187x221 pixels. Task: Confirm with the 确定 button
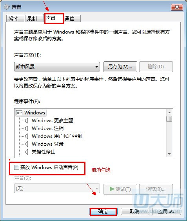click(103, 212)
